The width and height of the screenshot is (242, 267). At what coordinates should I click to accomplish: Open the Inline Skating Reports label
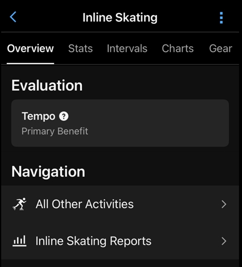93,241
